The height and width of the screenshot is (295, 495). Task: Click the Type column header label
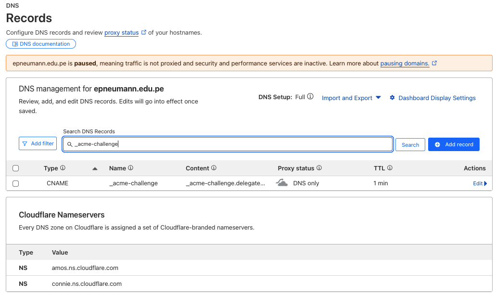click(51, 168)
